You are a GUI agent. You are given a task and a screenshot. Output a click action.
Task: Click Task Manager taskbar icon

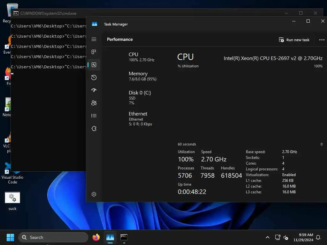click(110, 237)
